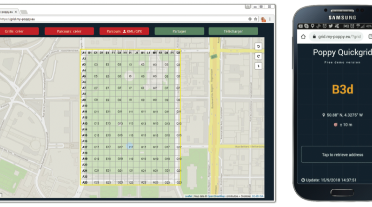This screenshot has width=372, height=207.
Task: Click grid cell K17 on the map
Action: click(x=144, y=147)
